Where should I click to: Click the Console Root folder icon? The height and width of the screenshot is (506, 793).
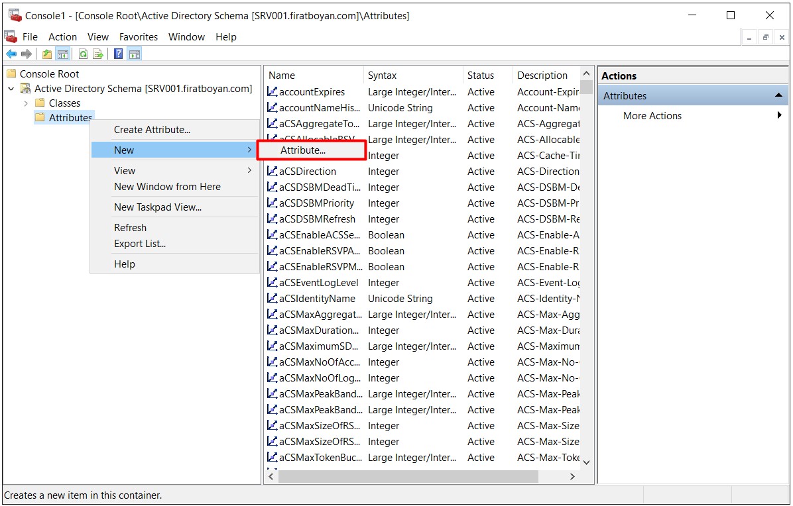pos(11,74)
